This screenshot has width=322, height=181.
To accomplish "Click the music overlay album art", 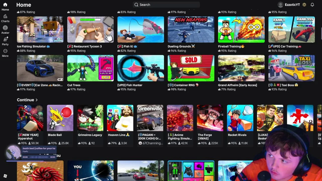I will 13,152.
